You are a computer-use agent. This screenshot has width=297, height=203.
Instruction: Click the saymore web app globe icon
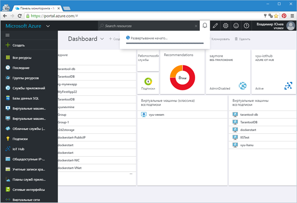[x=242, y=86]
